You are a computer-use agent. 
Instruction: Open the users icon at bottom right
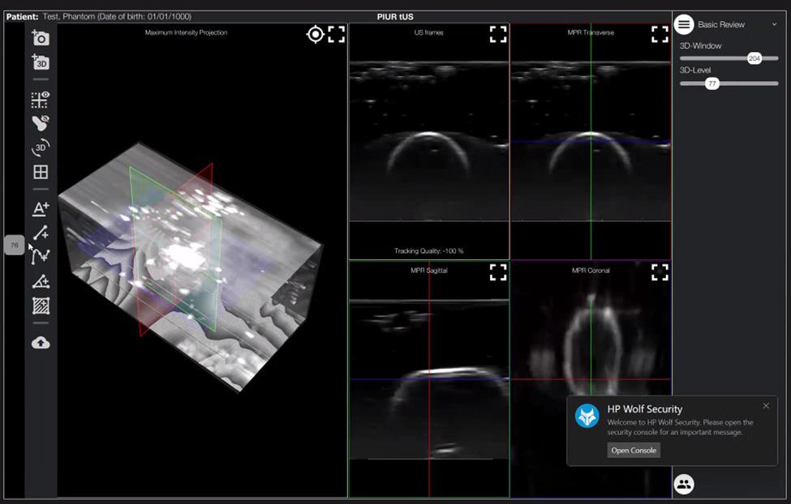click(x=684, y=485)
